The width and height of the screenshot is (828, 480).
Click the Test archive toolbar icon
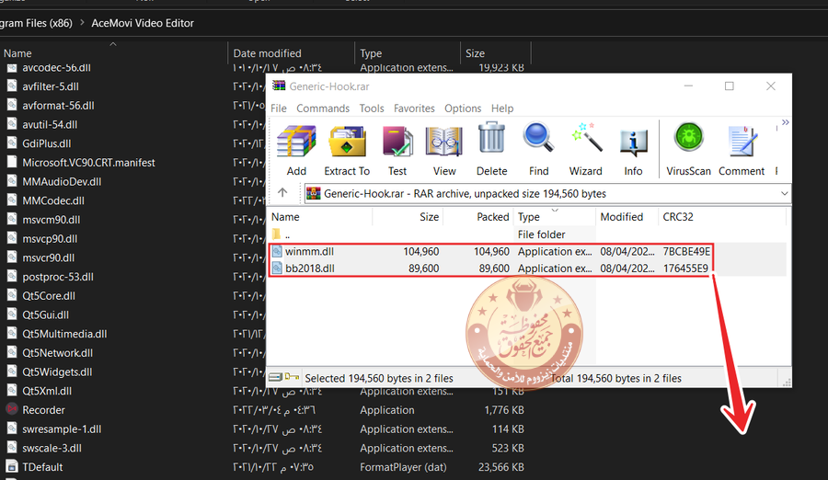(x=397, y=141)
